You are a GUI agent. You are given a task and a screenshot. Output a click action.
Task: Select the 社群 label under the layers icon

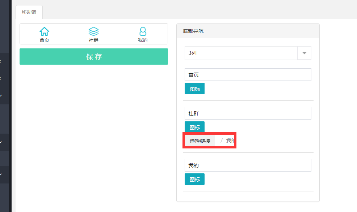pos(93,40)
